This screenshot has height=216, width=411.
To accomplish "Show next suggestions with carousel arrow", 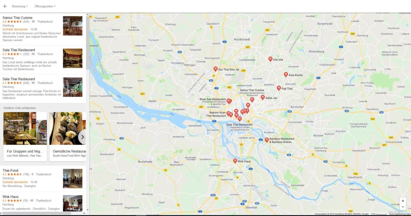I will coord(82,137).
